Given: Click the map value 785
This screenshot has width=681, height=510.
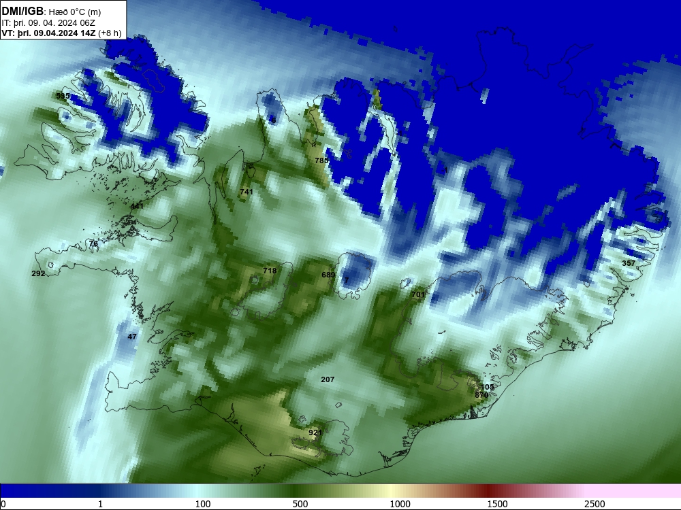Looking at the screenshot, I should 321,160.
